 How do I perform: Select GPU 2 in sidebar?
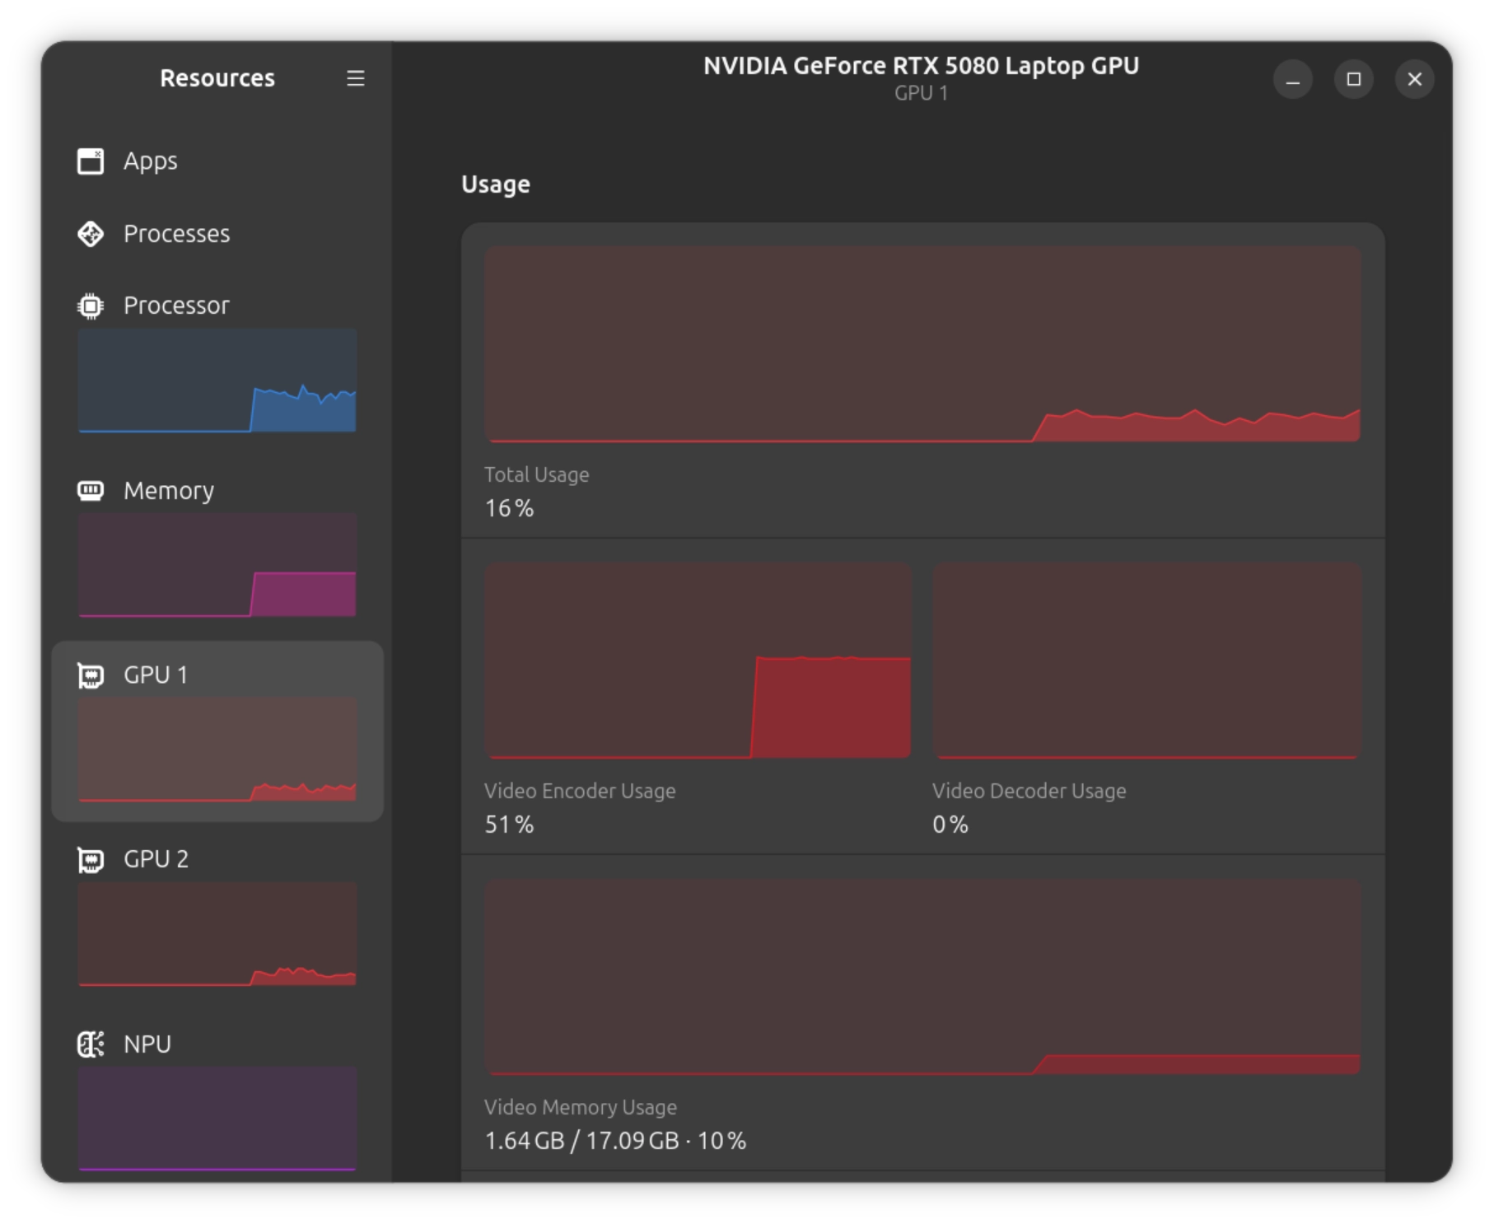(217, 916)
